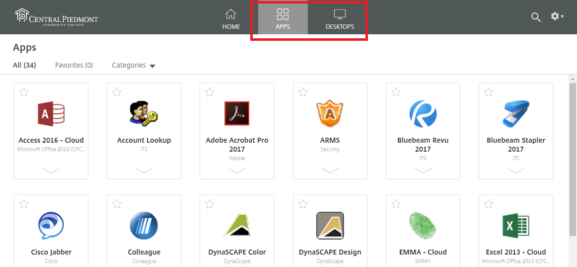The width and height of the screenshot is (577, 267).
Task: Open DynaSCAPE Color icon
Action: (237, 226)
